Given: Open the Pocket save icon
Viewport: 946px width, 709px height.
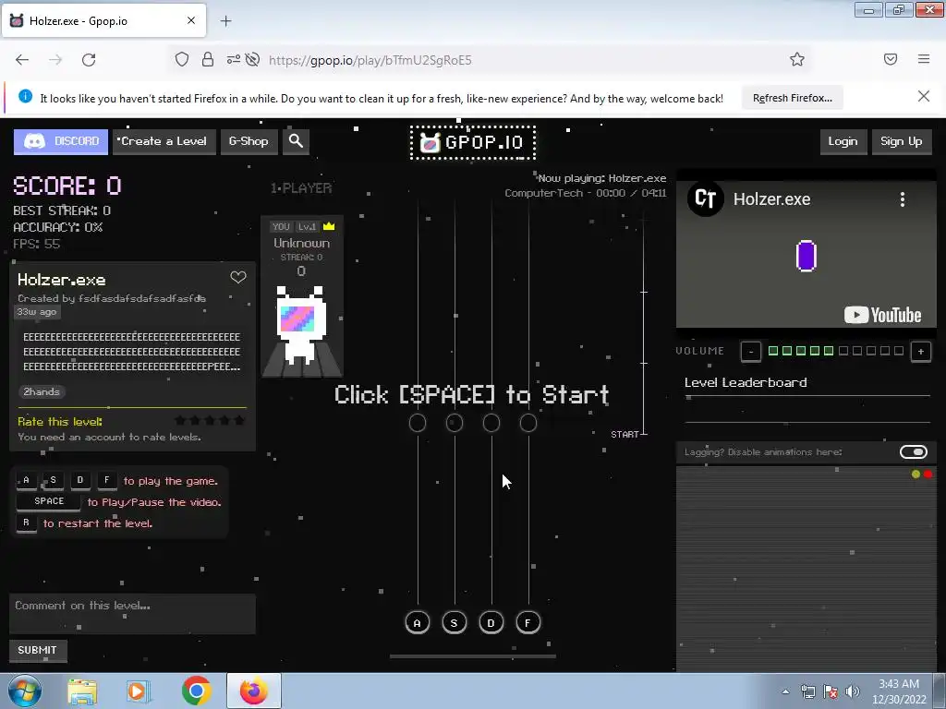Looking at the screenshot, I should point(891,59).
